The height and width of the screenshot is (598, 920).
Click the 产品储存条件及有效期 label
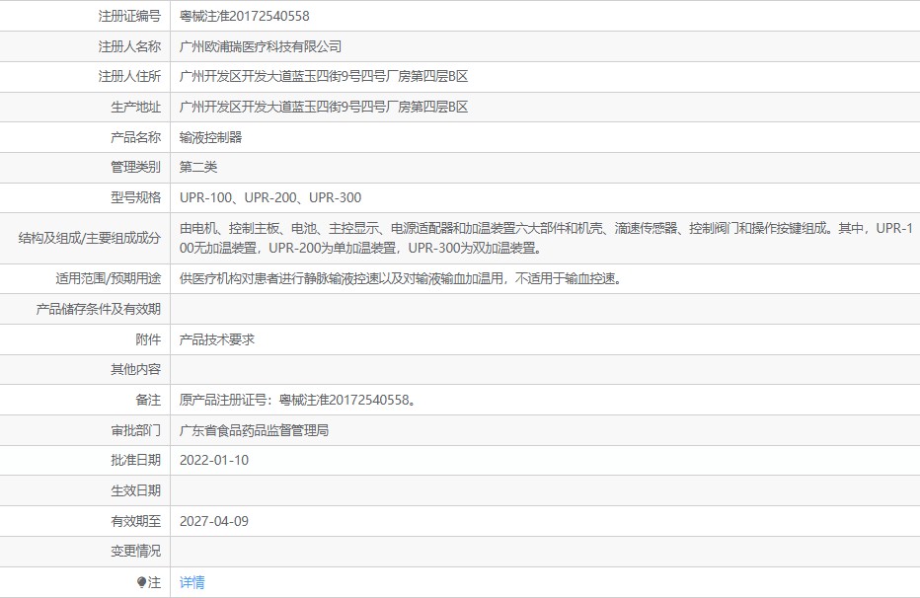(x=99, y=309)
